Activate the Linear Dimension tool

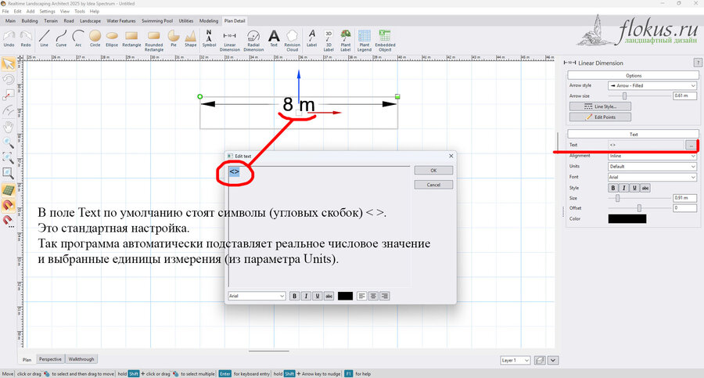tap(230, 41)
